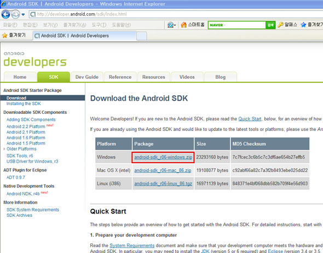Open the 도움말(H) menu
Screen dimensions: 323x253
[x=121, y=25]
